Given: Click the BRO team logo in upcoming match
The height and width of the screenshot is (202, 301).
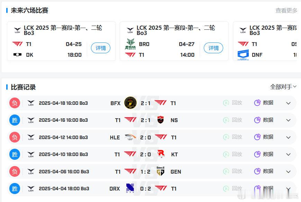Looking at the screenshot, I should (x=130, y=44).
